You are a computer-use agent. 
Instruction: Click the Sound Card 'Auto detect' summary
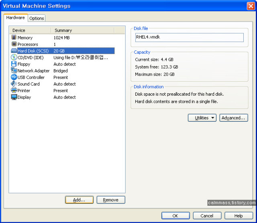coord(65,84)
